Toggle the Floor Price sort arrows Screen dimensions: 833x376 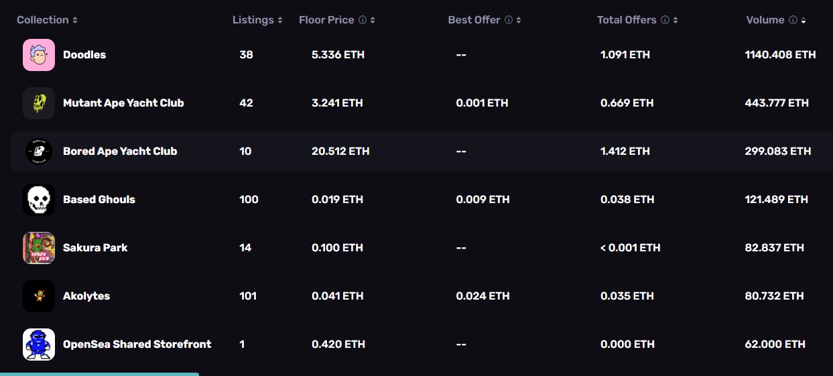[373, 20]
